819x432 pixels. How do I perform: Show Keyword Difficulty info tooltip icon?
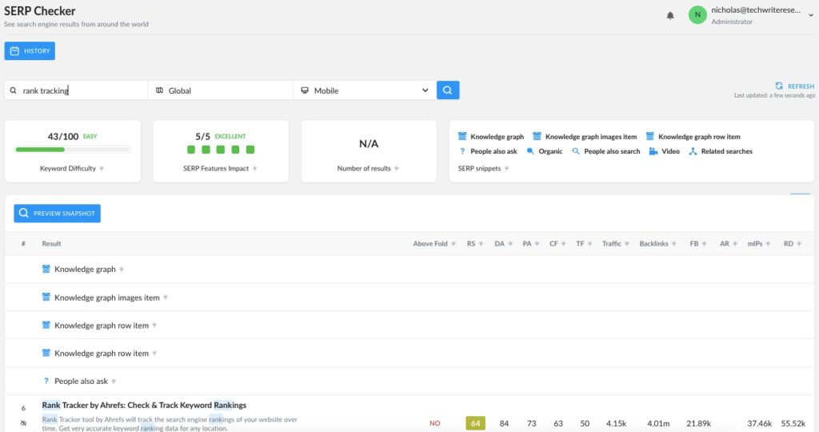pos(102,168)
